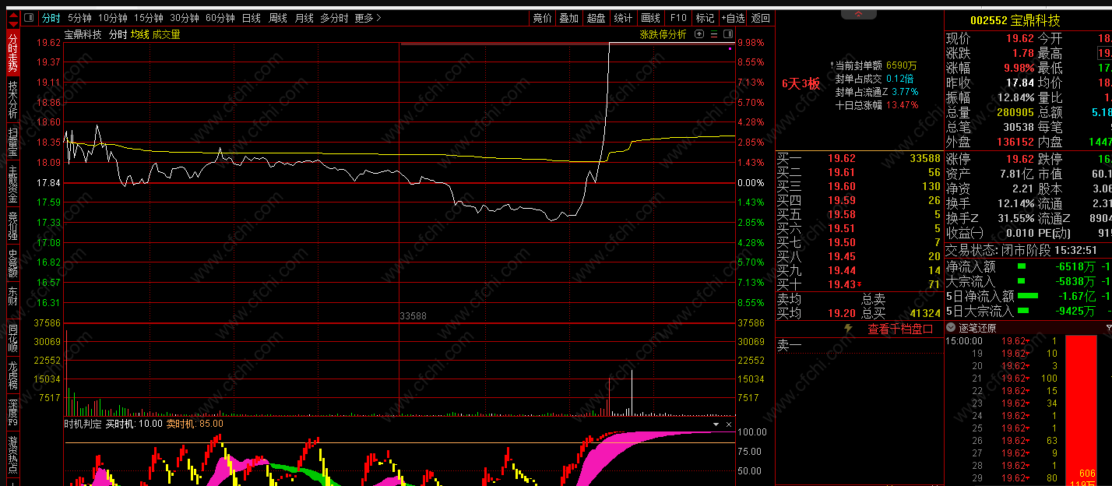Expand the 逐笔还原 dropdown arrow

(x=952, y=329)
